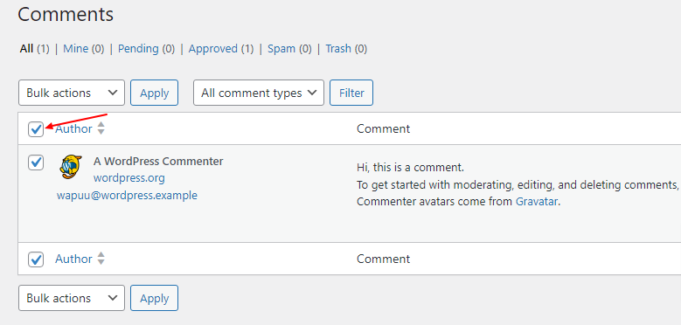681x325 pixels.
Task: Click the wapuu@wordpress.example email link
Action: pyautogui.click(x=127, y=195)
